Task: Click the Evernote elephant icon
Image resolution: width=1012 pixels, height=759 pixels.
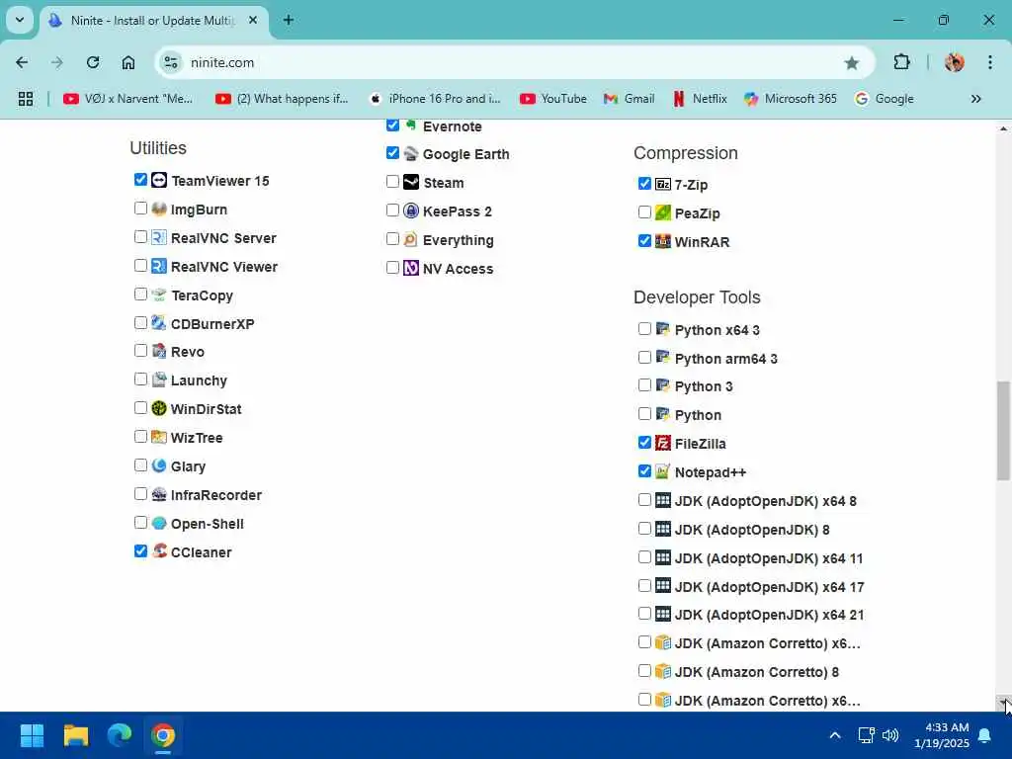Action: (411, 126)
